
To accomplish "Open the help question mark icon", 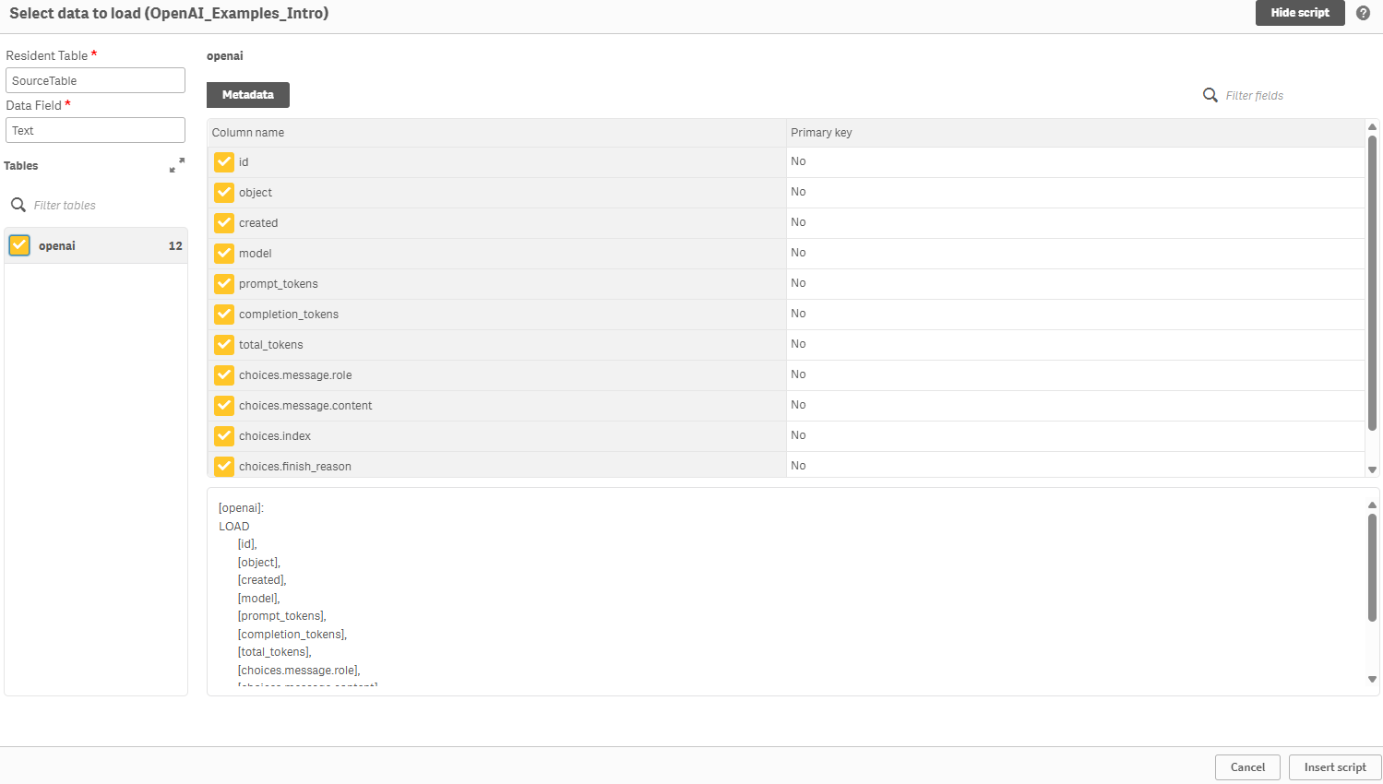I will click(x=1364, y=13).
